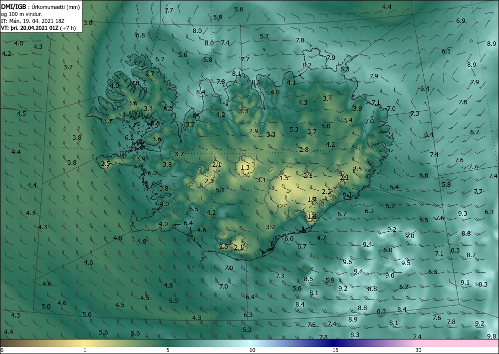Click the color scale label "0"
Screen dimensions: 499x354
2,350
